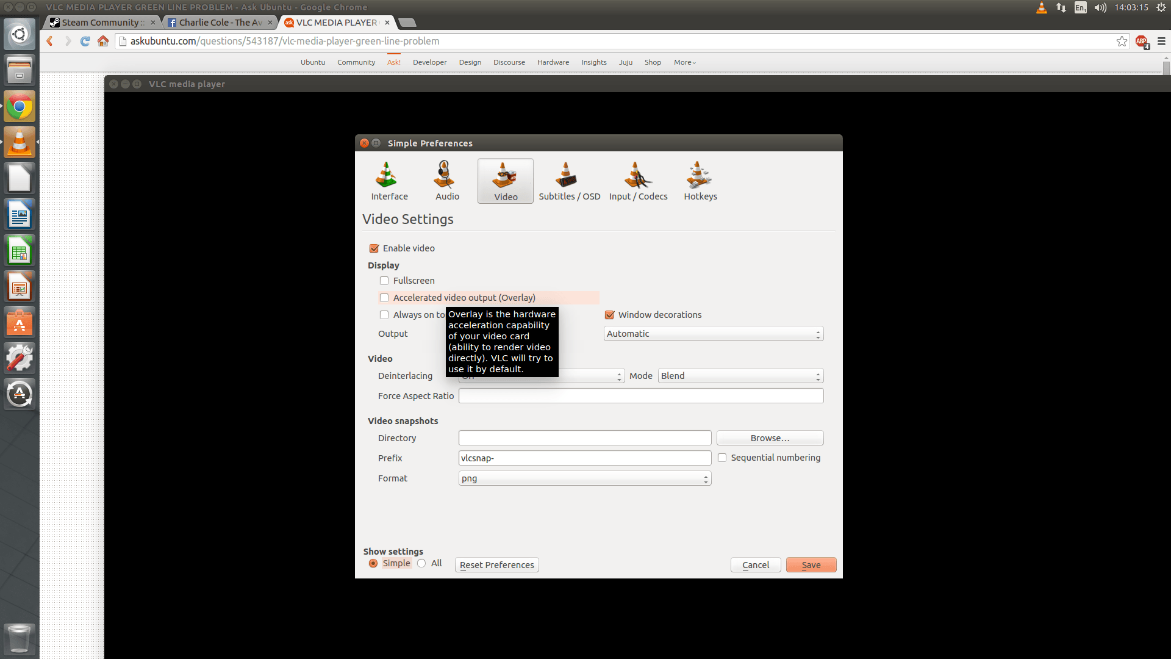Viewport: 1171px width, 659px height.
Task: Open LibreOffice Calc from the launcher
Action: coord(20,251)
